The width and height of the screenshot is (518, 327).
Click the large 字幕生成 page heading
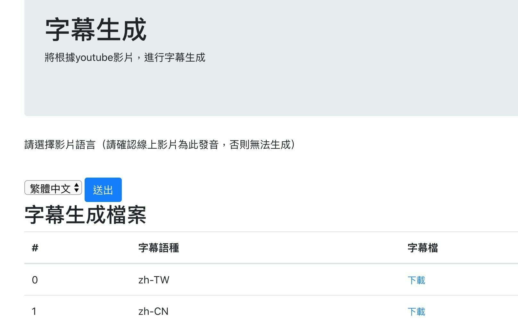(x=96, y=30)
